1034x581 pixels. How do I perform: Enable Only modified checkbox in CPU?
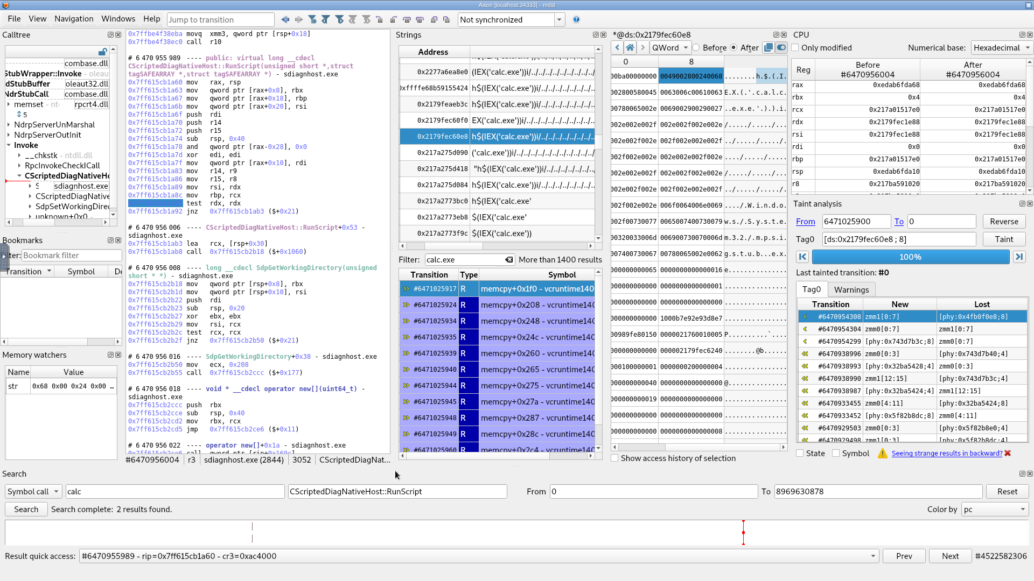coord(795,48)
